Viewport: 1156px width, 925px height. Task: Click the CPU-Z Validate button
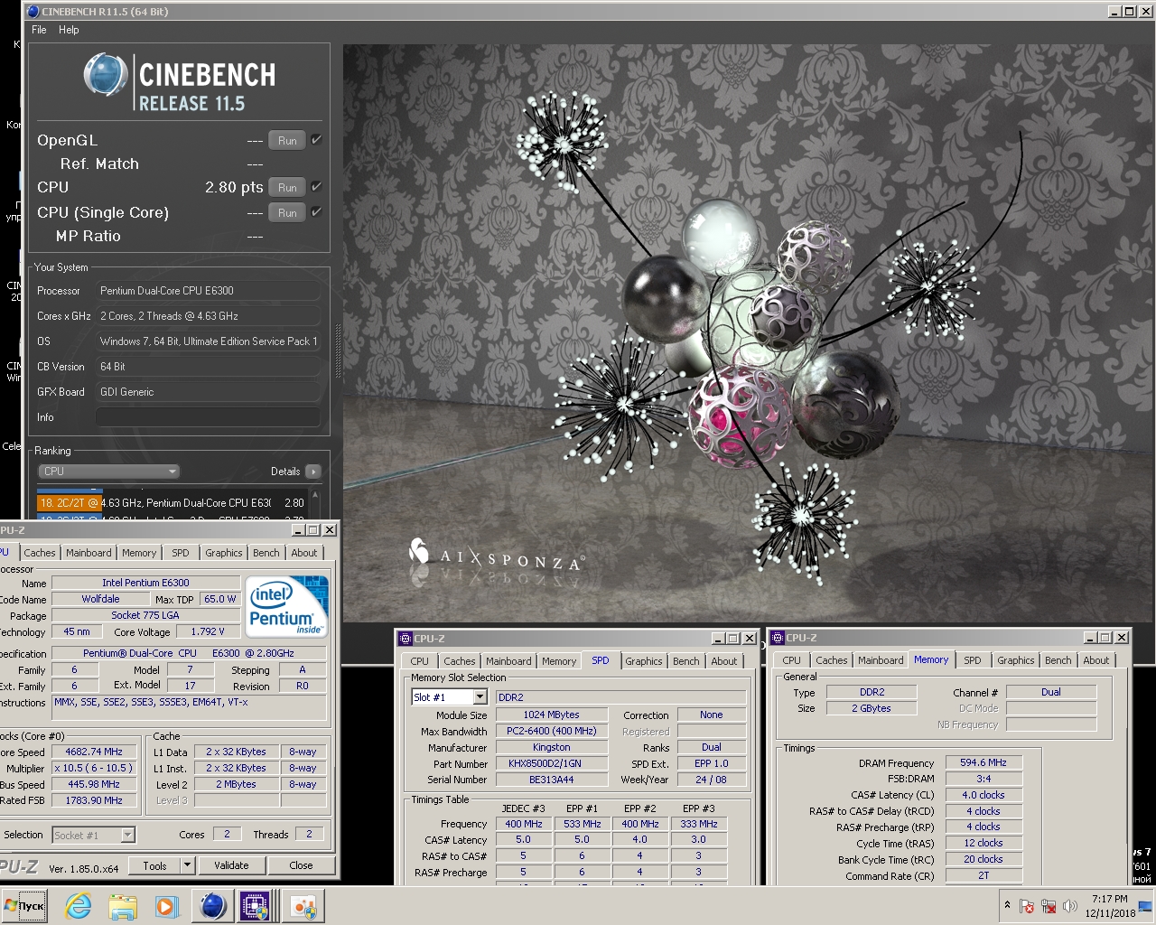[x=231, y=865]
